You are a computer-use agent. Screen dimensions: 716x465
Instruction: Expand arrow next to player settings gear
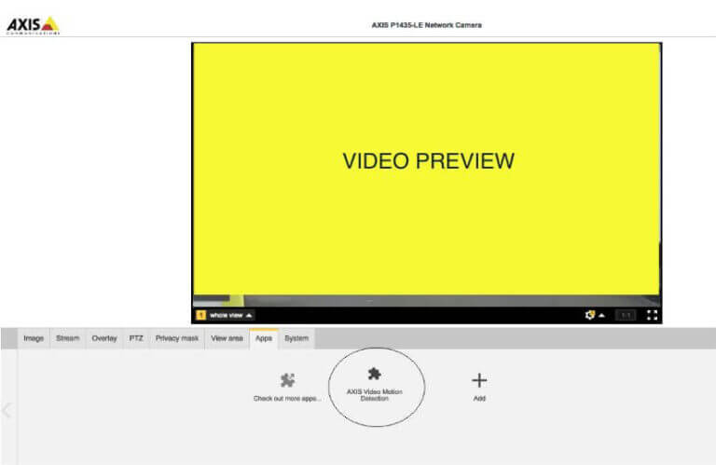[602, 315]
